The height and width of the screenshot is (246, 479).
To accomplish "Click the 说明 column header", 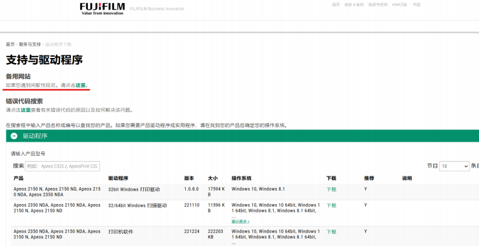I will click(407, 178).
